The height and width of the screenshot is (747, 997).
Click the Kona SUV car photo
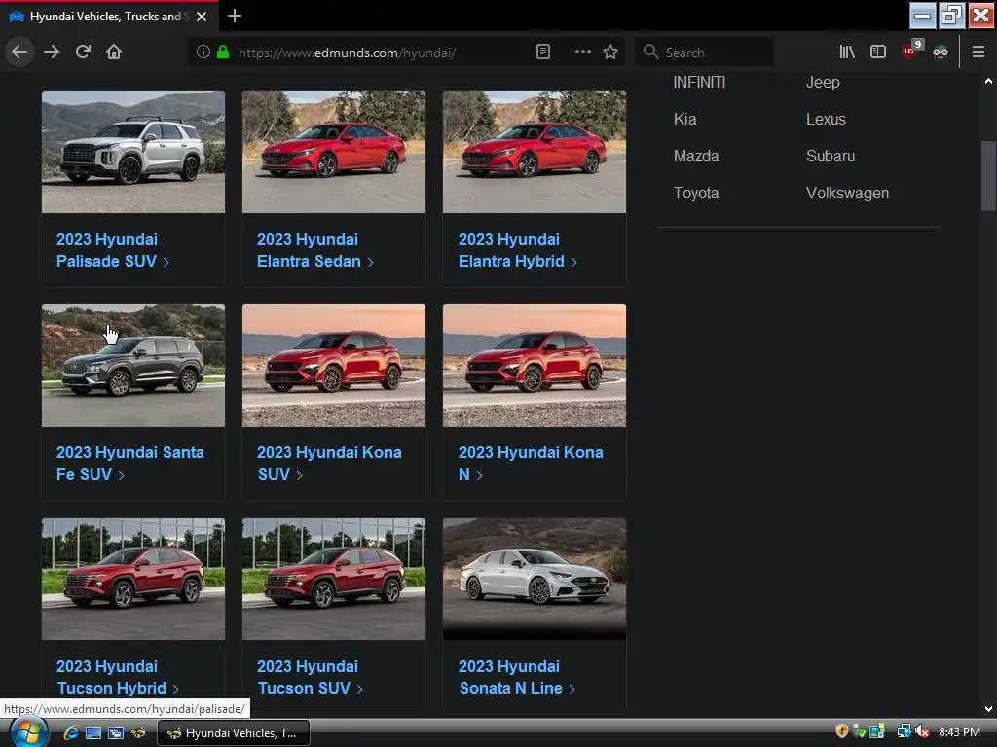point(334,366)
